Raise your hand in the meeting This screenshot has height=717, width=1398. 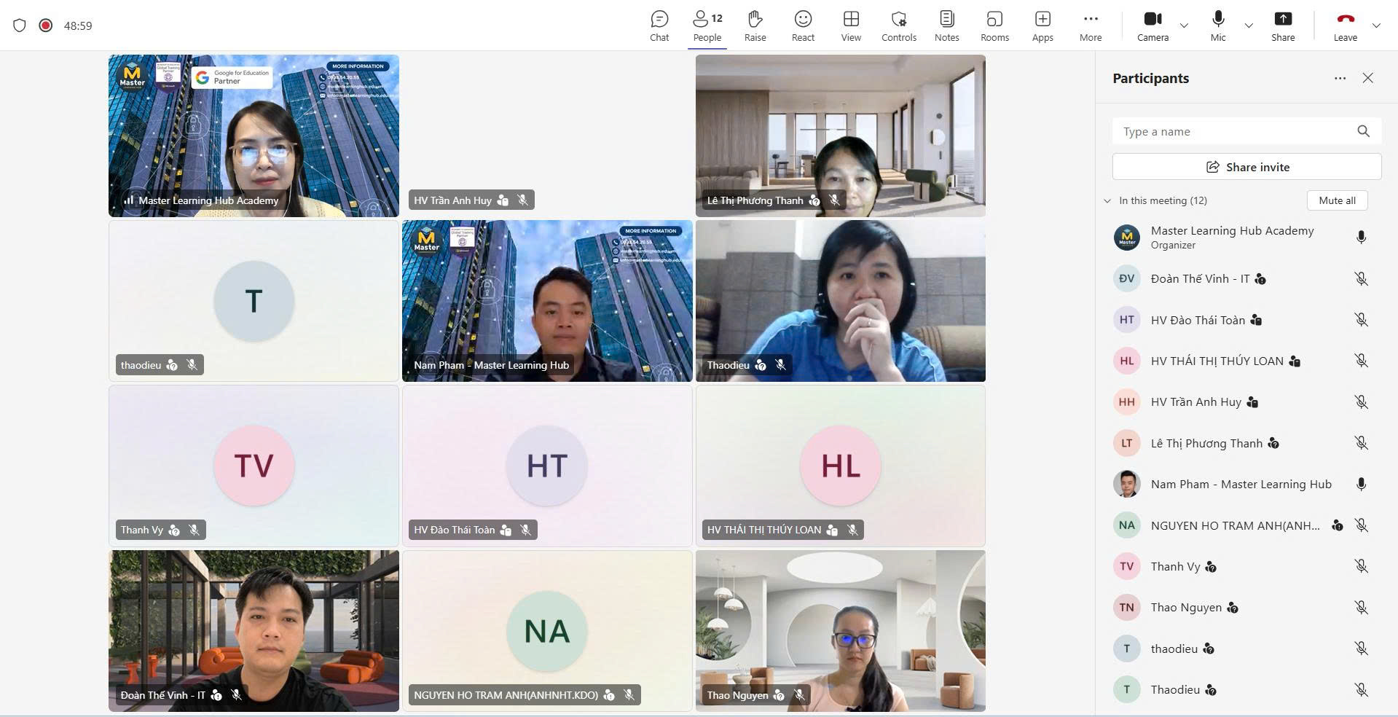click(755, 26)
